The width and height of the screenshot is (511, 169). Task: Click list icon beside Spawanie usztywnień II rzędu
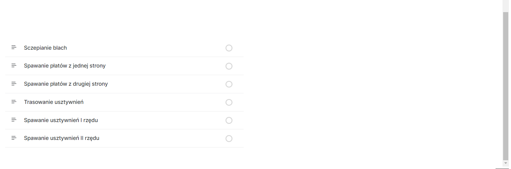pos(14,138)
